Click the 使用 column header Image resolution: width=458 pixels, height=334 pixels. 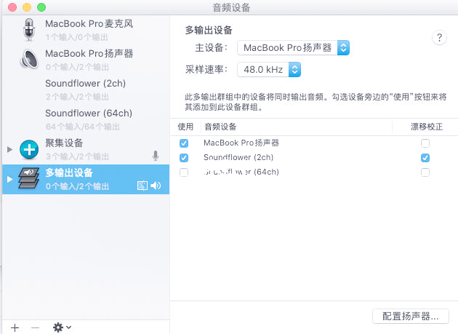185,127
